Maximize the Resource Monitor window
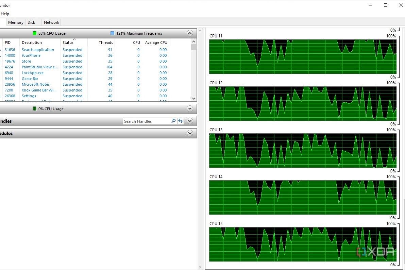Image resolution: width=405 pixels, height=270 pixels. (386, 5)
